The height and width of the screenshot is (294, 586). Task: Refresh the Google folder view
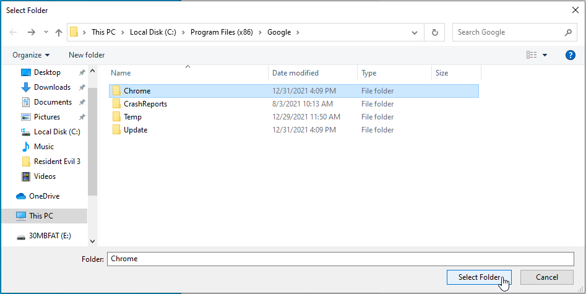pyautogui.click(x=434, y=33)
